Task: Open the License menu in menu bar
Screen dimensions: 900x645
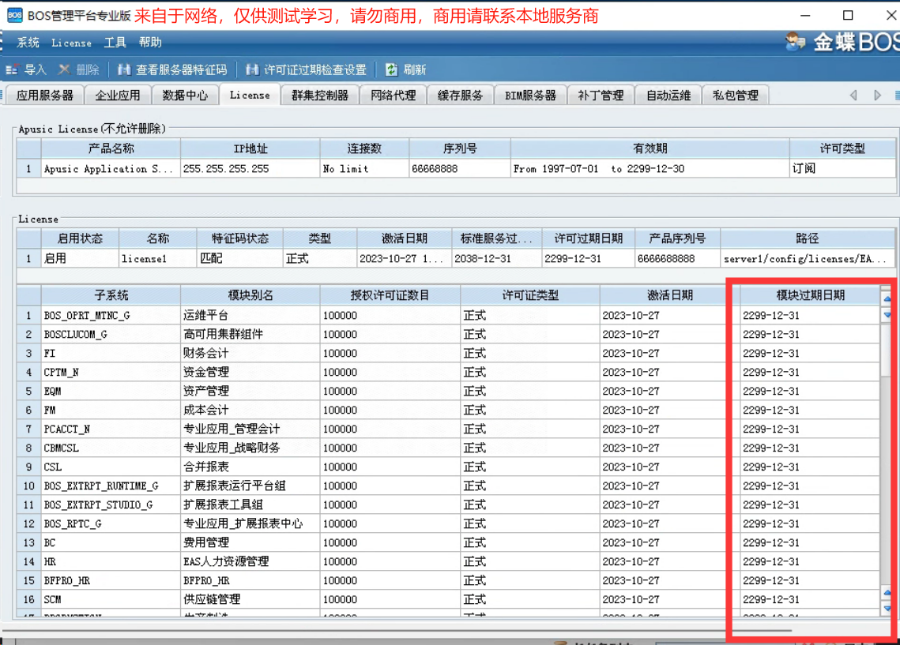Action: pos(71,43)
